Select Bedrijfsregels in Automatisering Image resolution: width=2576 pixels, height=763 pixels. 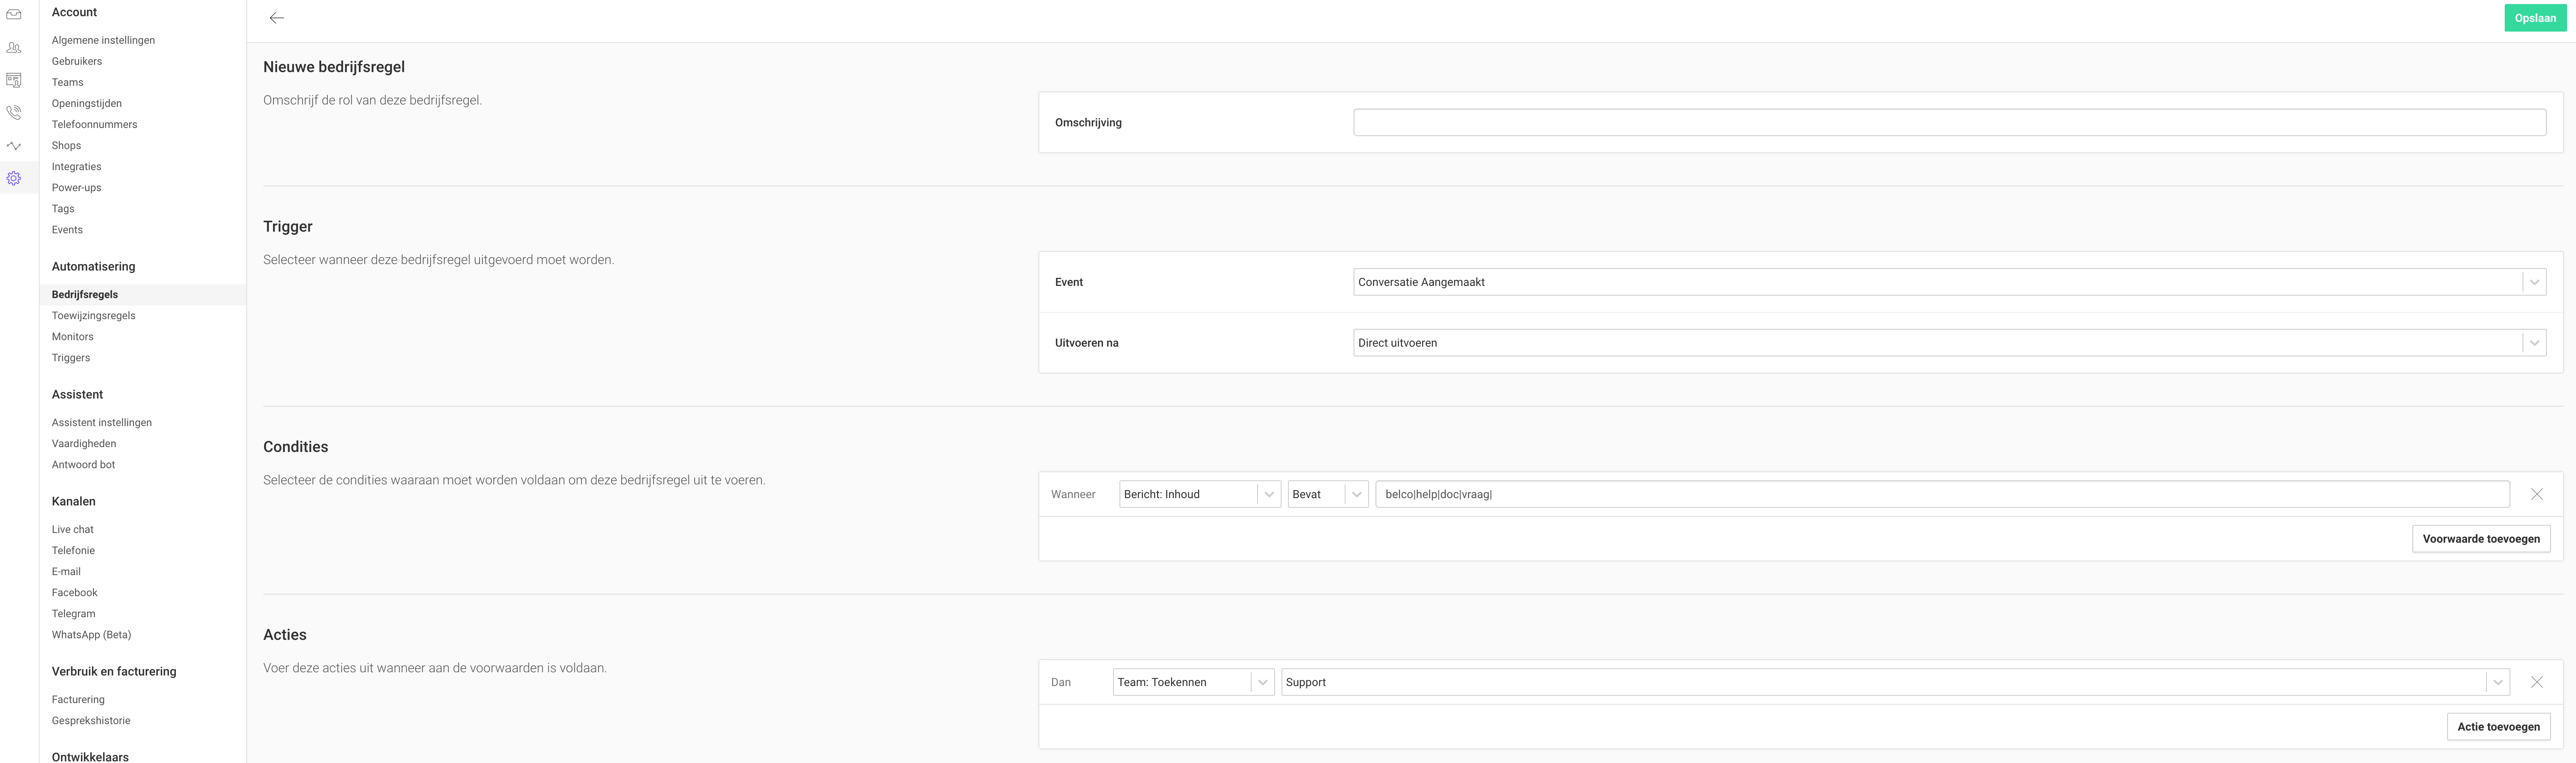85,294
